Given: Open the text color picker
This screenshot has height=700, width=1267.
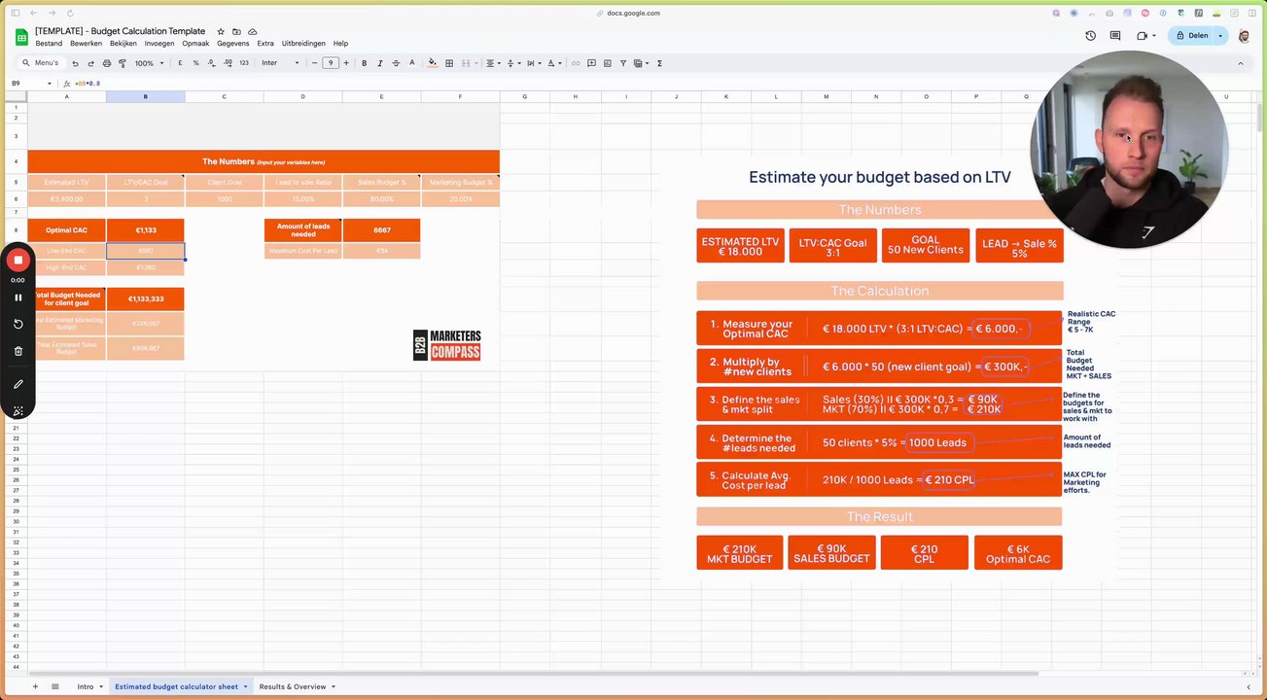Looking at the screenshot, I should click(411, 63).
